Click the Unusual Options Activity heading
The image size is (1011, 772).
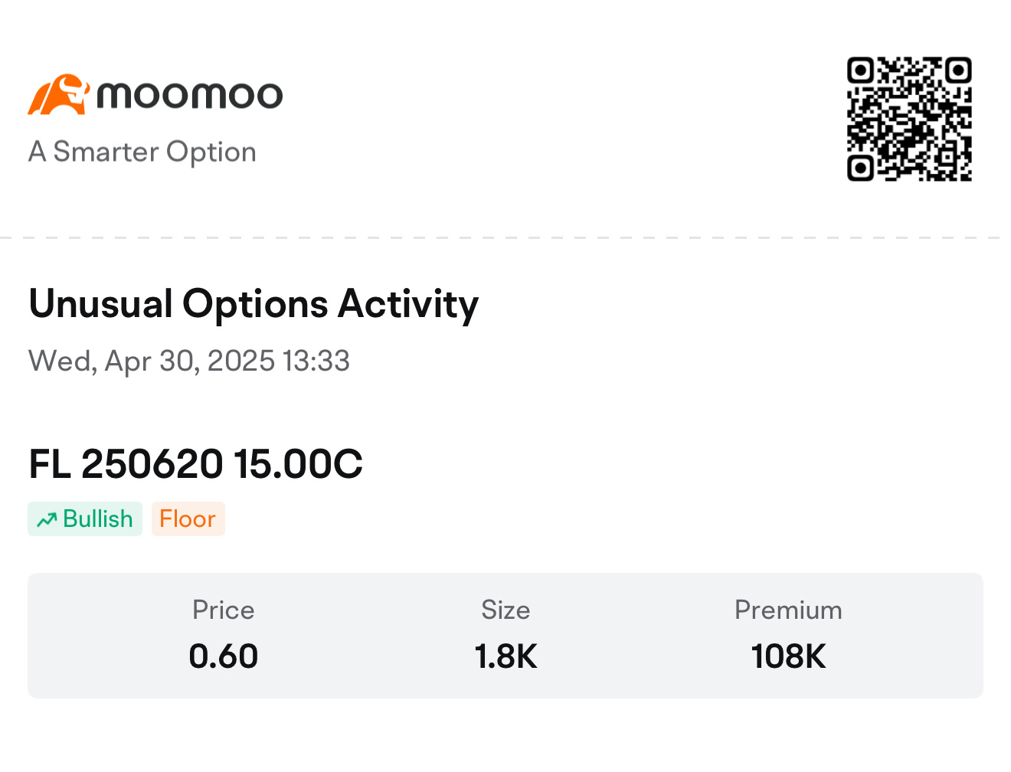254,304
